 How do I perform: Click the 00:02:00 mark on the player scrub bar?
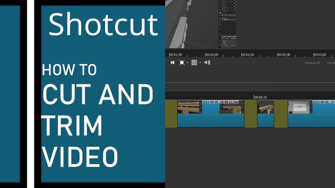point(211,55)
